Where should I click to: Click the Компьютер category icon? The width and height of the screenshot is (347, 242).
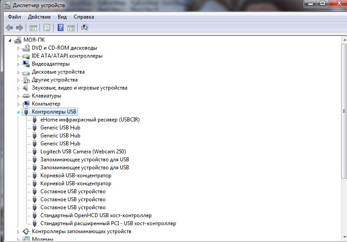tap(26, 104)
